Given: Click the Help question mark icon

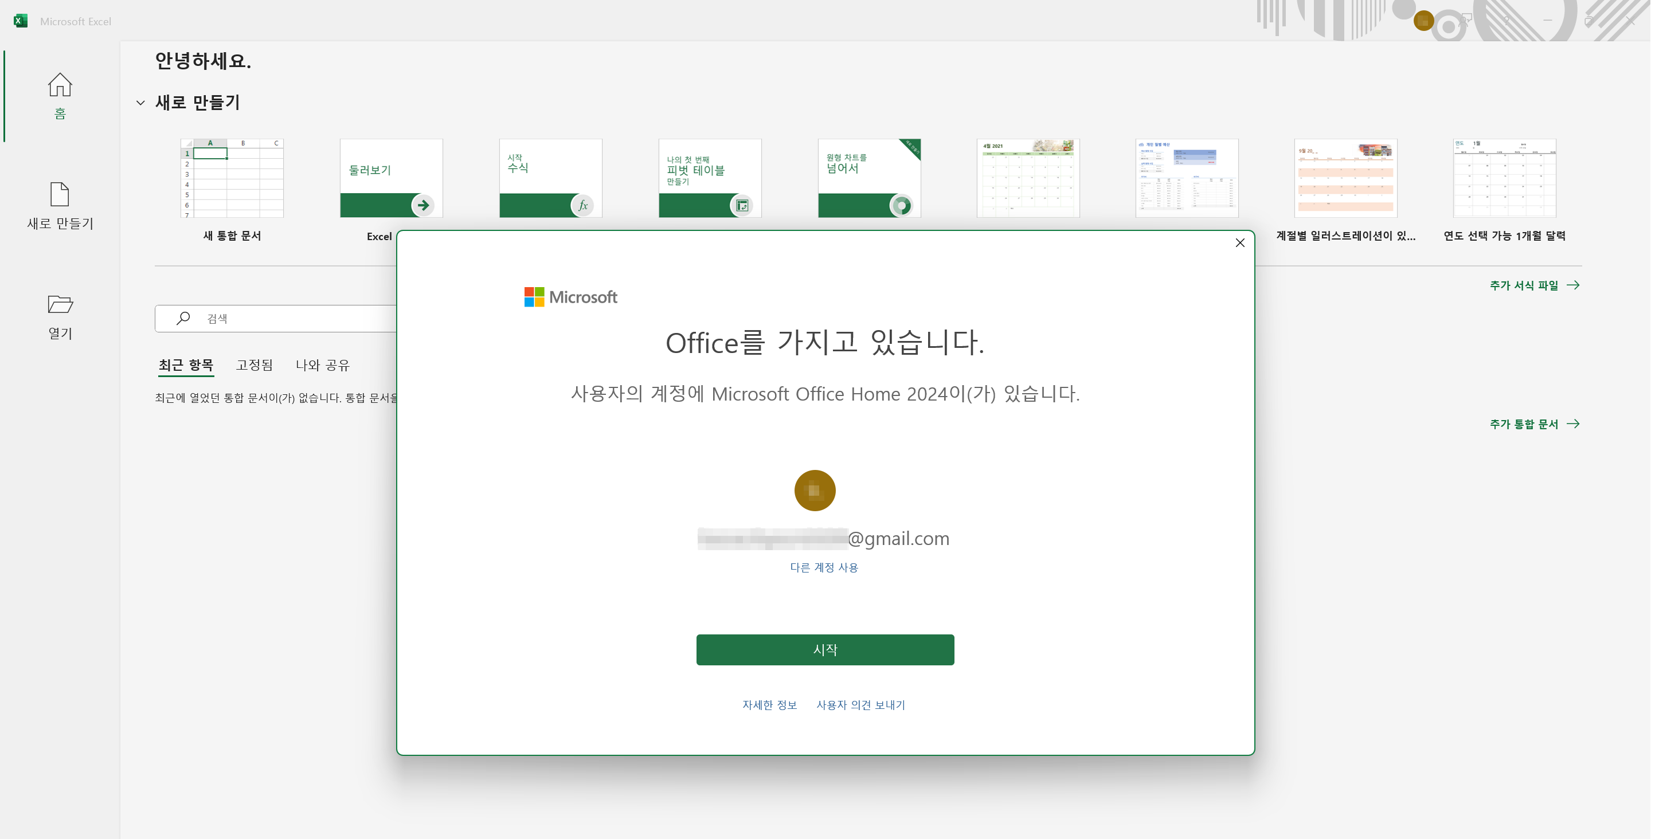Looking at the screenshot, I should (1507, 21).
